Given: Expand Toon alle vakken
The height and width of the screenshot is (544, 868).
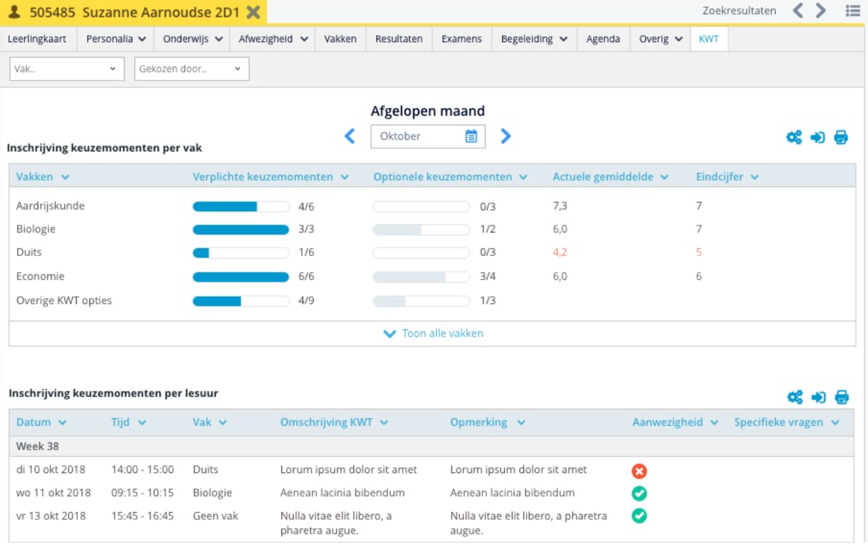Looking at the screenshot, I should pyautogui.click(x=433, y=333).
